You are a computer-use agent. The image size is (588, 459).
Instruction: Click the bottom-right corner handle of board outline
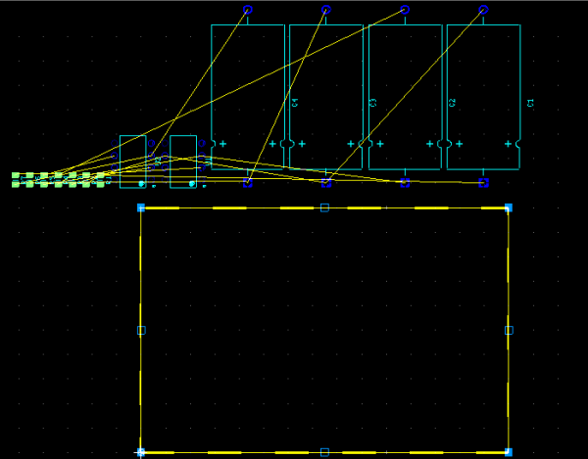tap(509, 452)
